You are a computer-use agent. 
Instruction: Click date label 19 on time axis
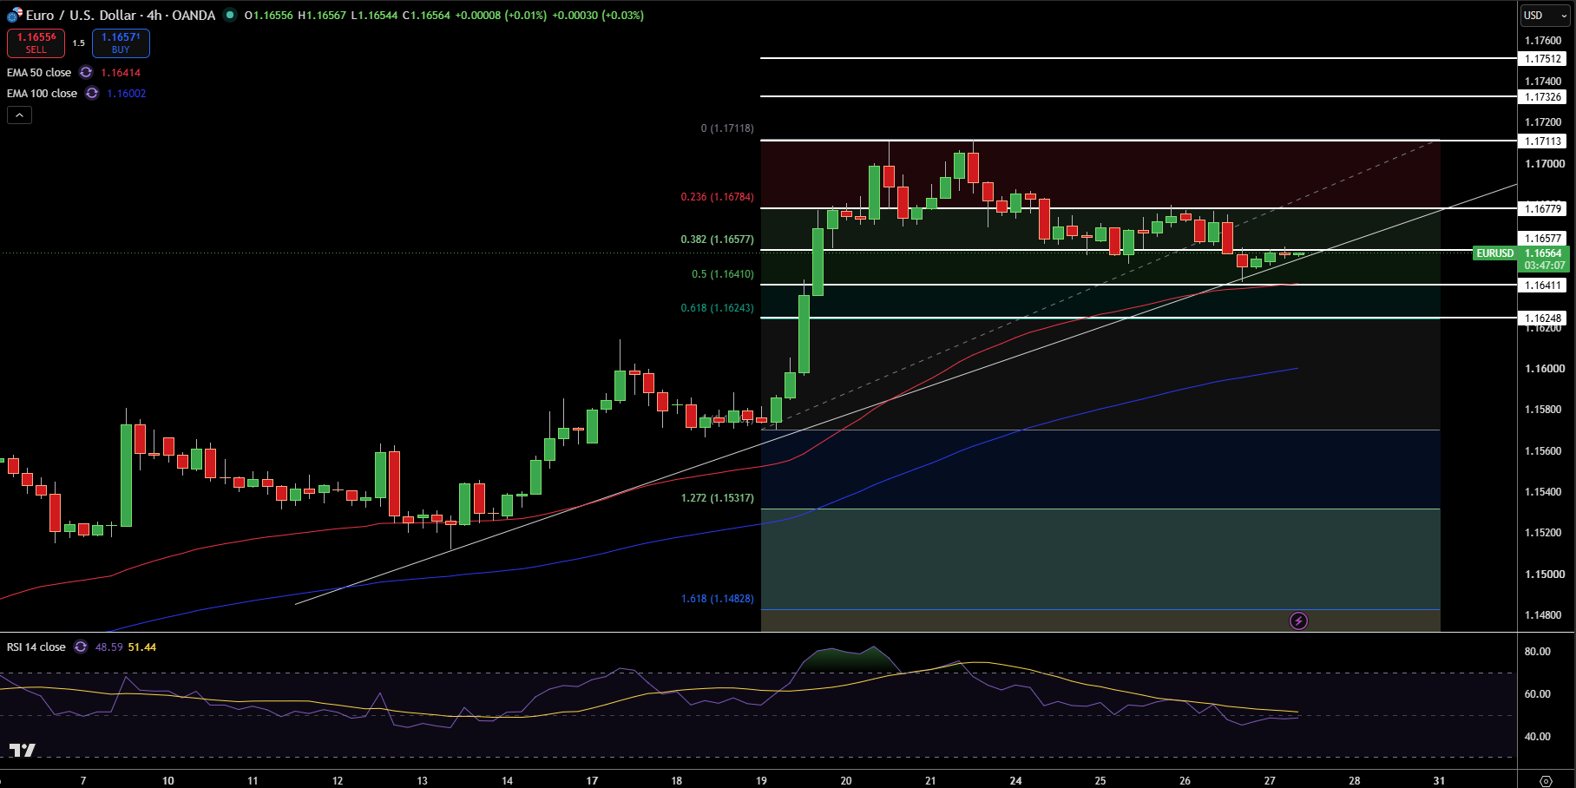(x=761, y=780)
